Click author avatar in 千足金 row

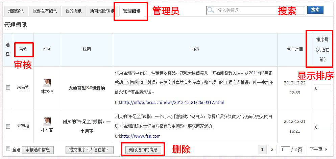[x=47, y=121]
